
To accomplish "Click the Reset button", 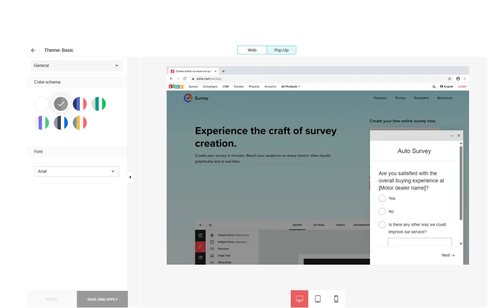I will pyautogui.click(x=52, y=299).
